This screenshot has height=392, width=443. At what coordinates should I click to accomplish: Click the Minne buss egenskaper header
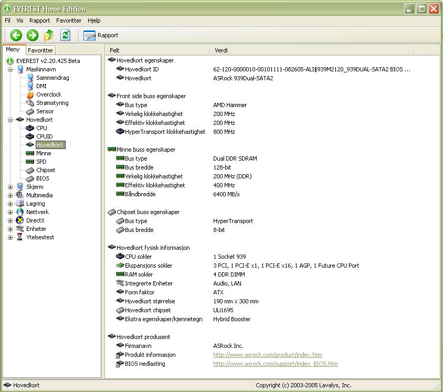click(142, 150)
